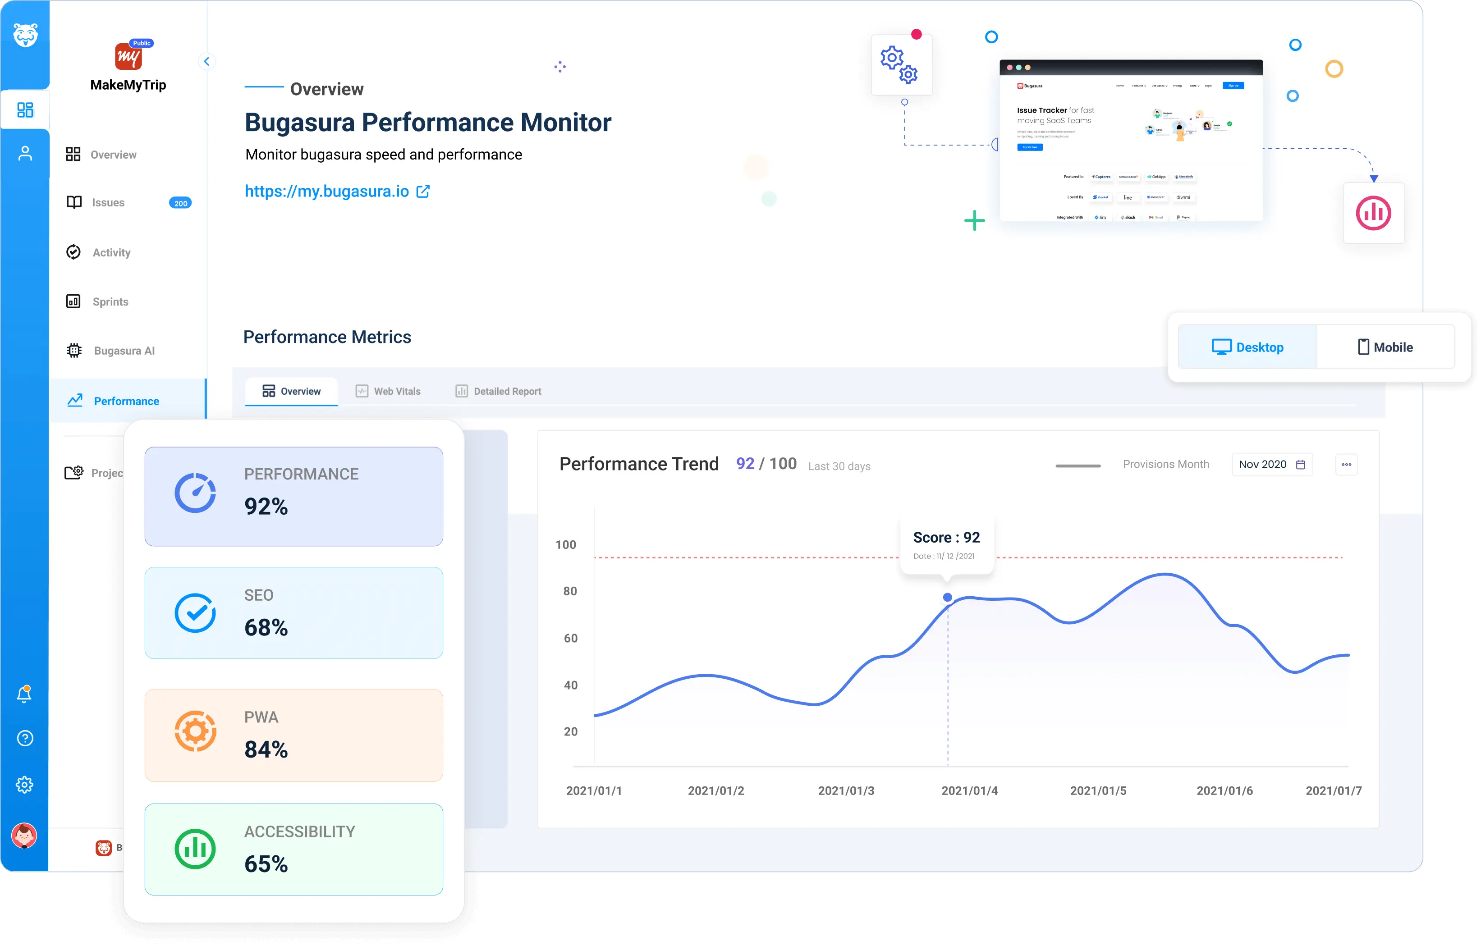
Task: Select Performance in the sidebar
Action: pos(127,401)
